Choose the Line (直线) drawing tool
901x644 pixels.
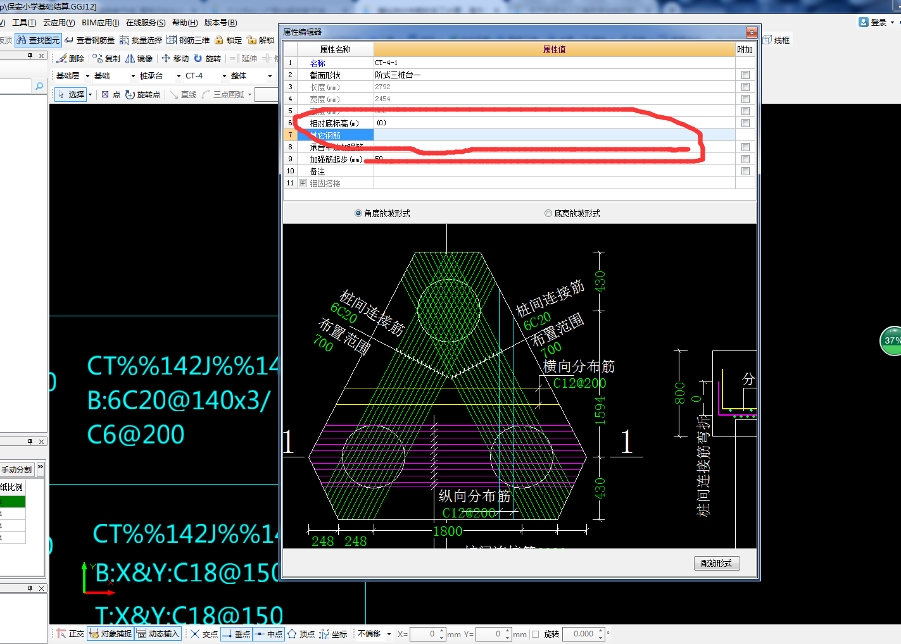pos(183,94)
